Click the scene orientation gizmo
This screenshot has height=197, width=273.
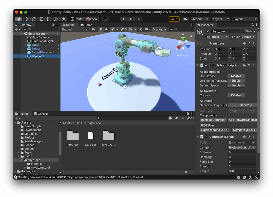pos(183,43)
